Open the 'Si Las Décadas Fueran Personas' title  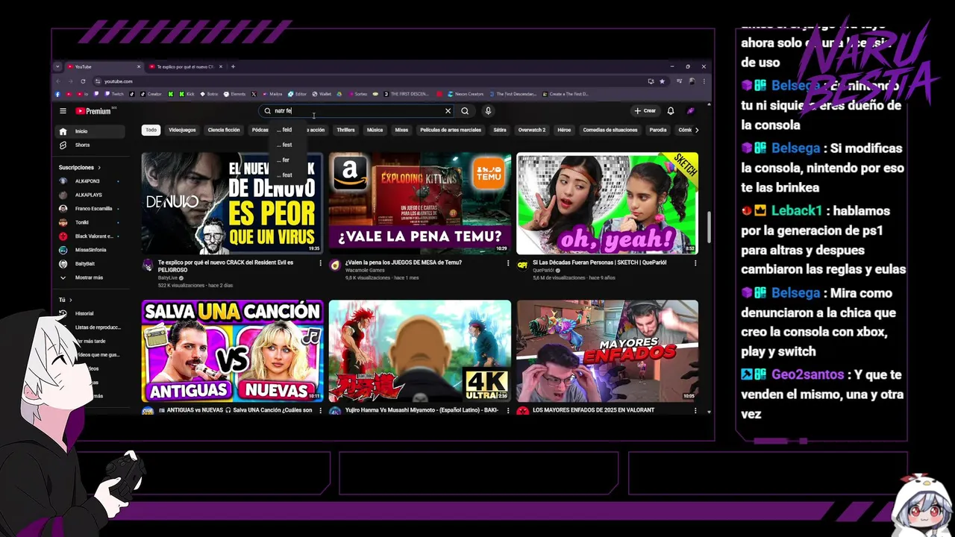pos(600,263)
